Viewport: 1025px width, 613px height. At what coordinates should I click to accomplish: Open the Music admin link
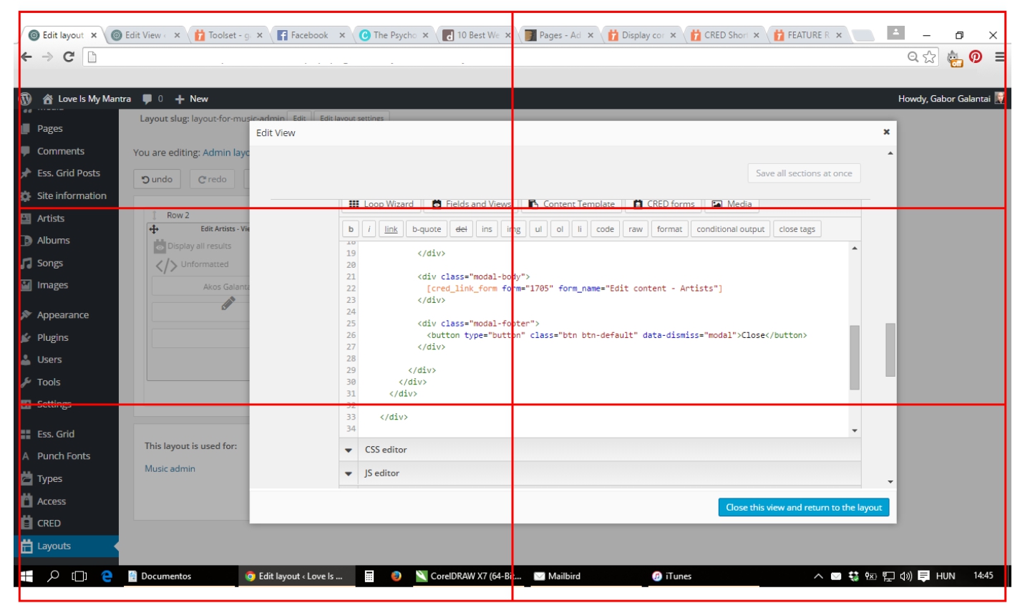pos(170,468)
